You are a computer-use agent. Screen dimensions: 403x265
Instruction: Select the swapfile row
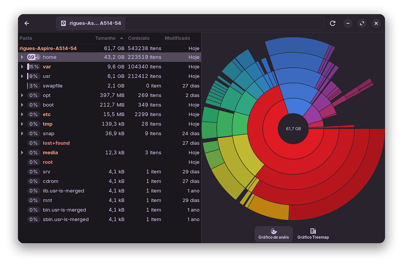pyautogui.click(x=53, y=86)
